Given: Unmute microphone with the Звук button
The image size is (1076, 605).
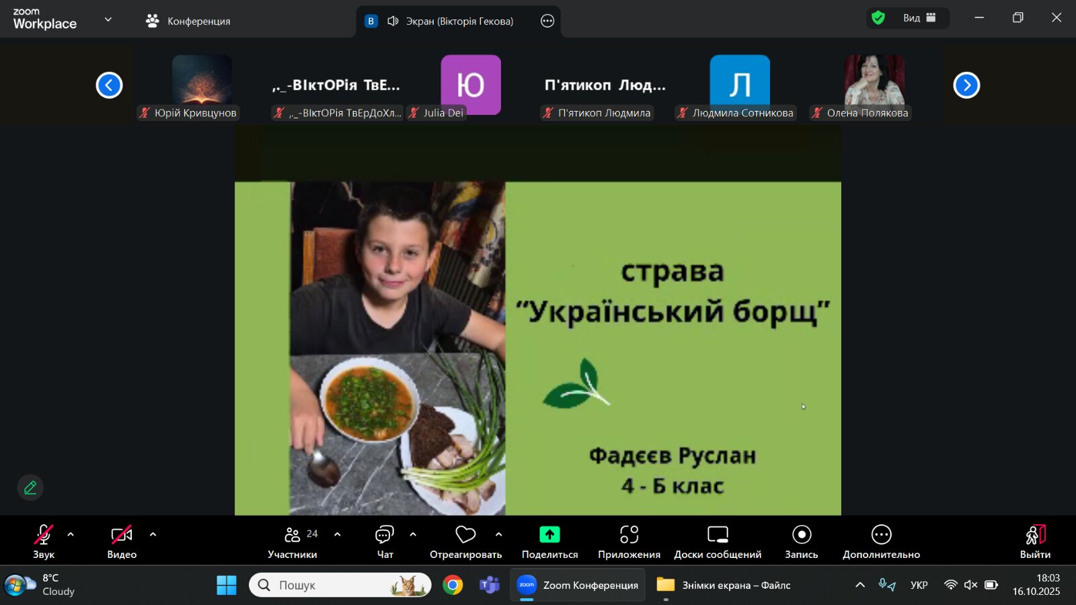Looking at the screenshot, I should [x=44, y=542].
